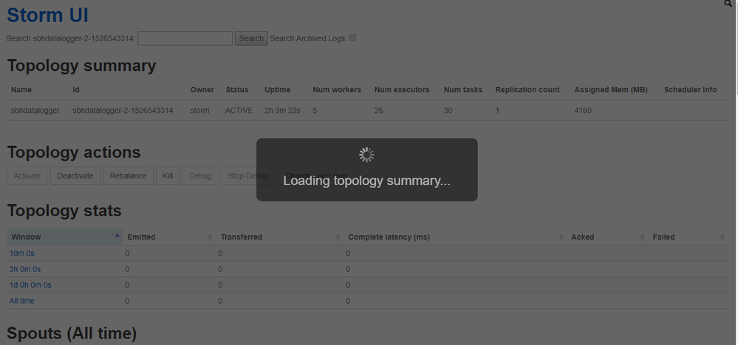Click the Deactivate topology button

[x=75, y=176]
